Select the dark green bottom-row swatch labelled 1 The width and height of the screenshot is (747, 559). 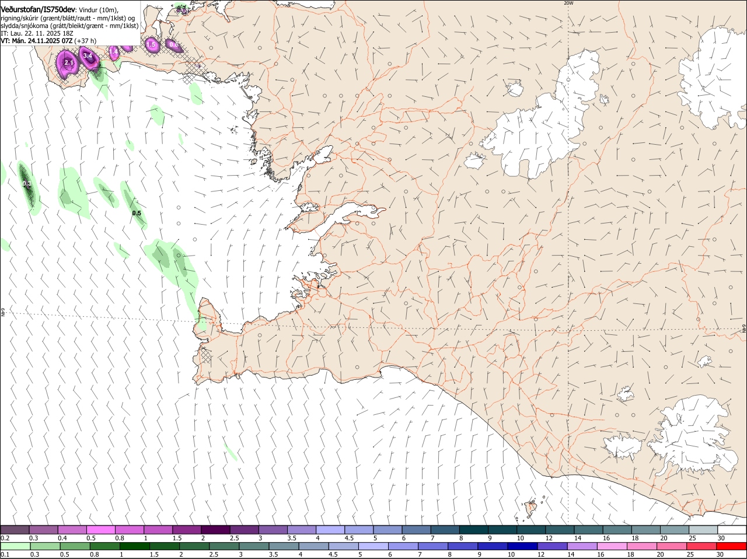134,546
